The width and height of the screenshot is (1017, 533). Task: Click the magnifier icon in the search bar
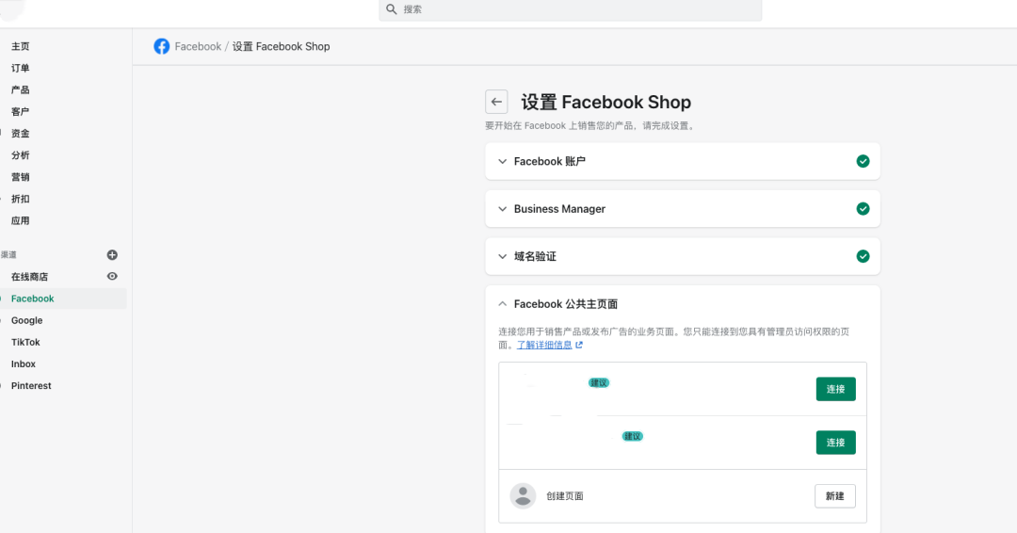[391, 9]
